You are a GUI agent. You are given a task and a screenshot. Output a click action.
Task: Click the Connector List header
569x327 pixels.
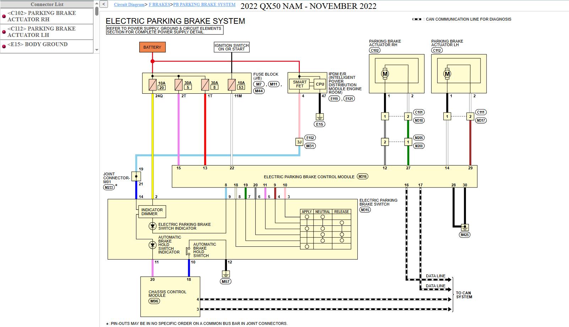point(47,4)
